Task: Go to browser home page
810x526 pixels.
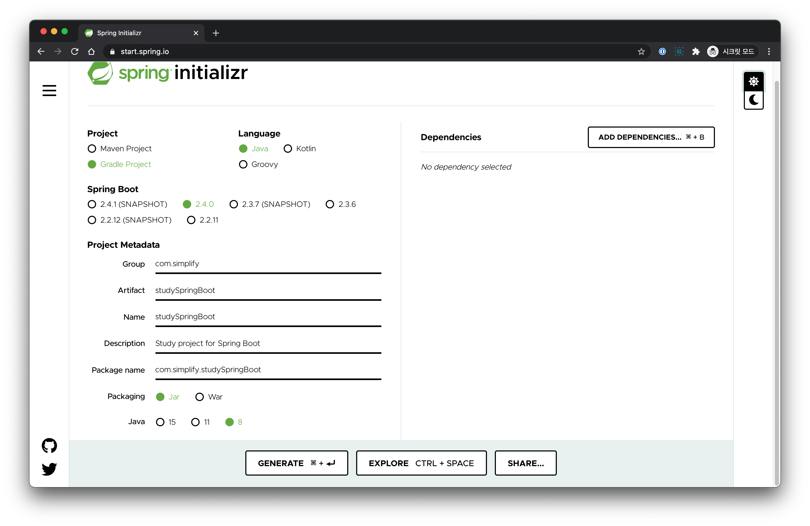Action: pyautogui.click(x=91, y=51)
